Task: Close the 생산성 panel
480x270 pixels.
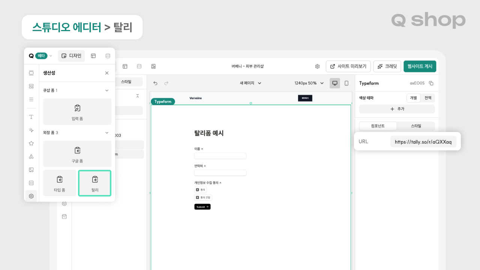Action: coord(107,73)
